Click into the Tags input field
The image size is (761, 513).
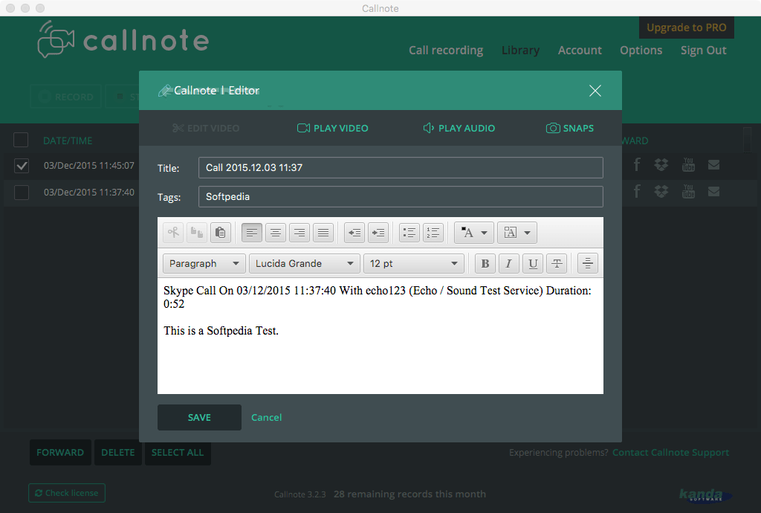(x=401, y=196)
